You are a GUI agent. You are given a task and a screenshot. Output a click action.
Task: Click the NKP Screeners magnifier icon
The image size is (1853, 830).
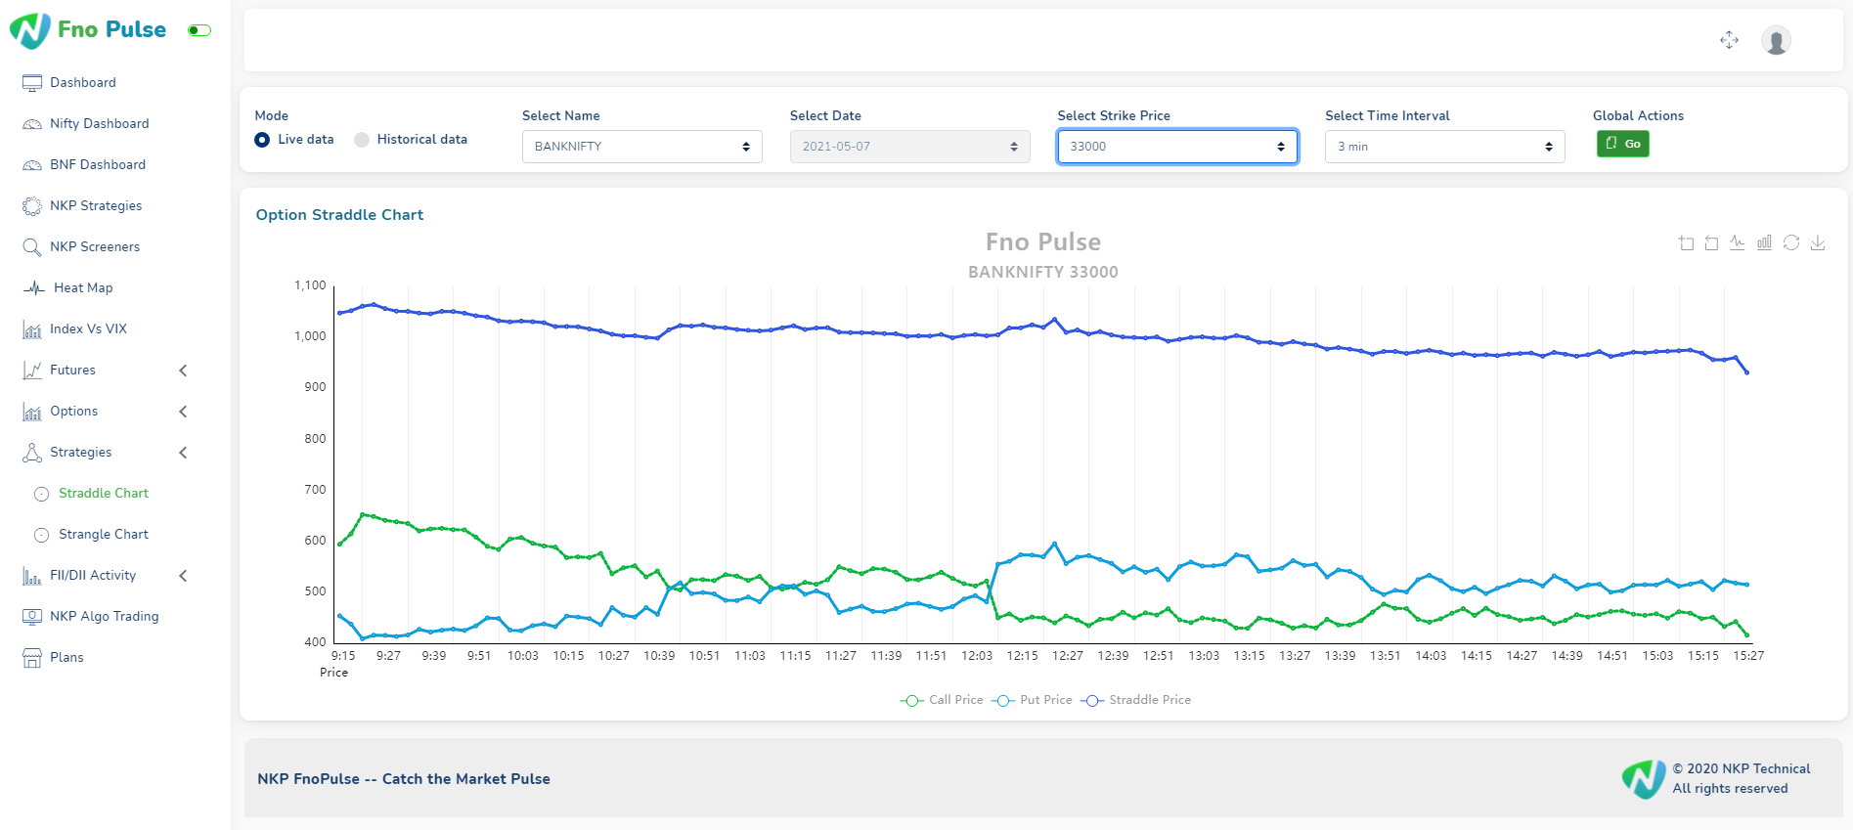pyautogui.click(x=32, y=247)
